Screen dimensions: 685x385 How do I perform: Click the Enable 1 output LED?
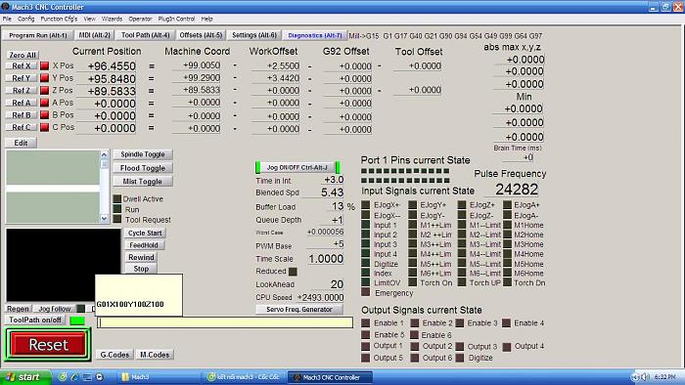pos(366,323)
